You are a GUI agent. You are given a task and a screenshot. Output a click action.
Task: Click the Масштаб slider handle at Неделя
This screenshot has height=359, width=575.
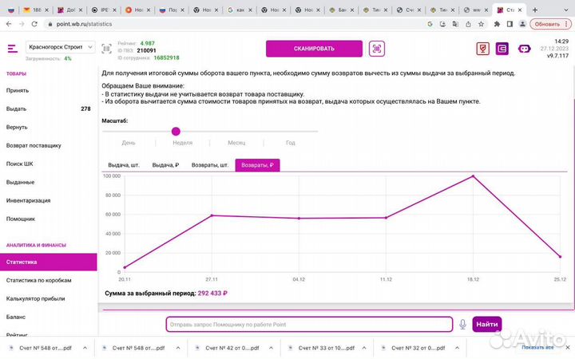(176, 131)
